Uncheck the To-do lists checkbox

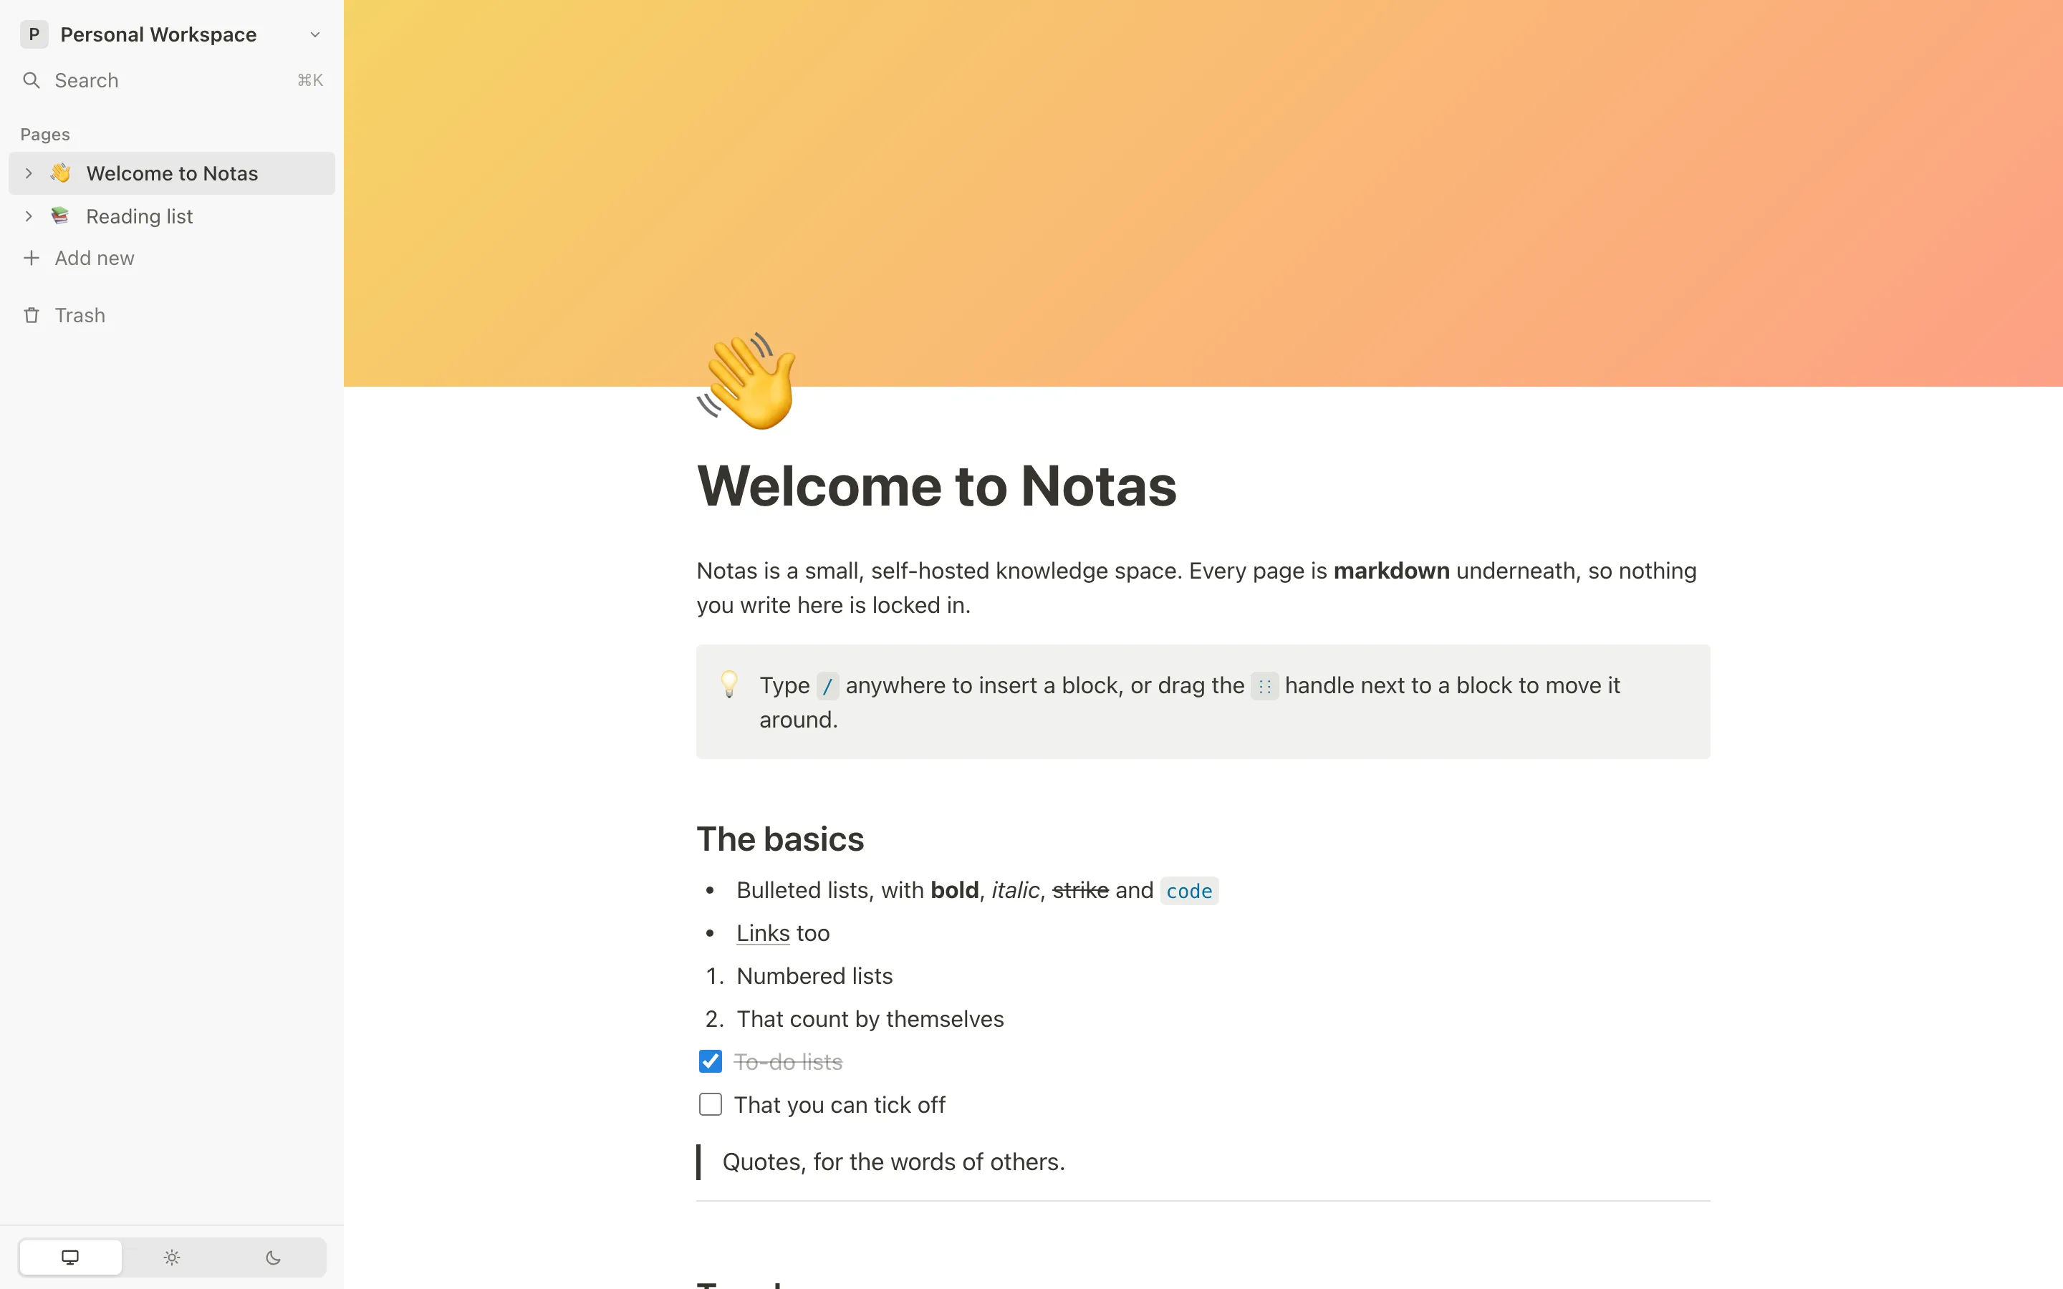click(x=710, y=1061)
